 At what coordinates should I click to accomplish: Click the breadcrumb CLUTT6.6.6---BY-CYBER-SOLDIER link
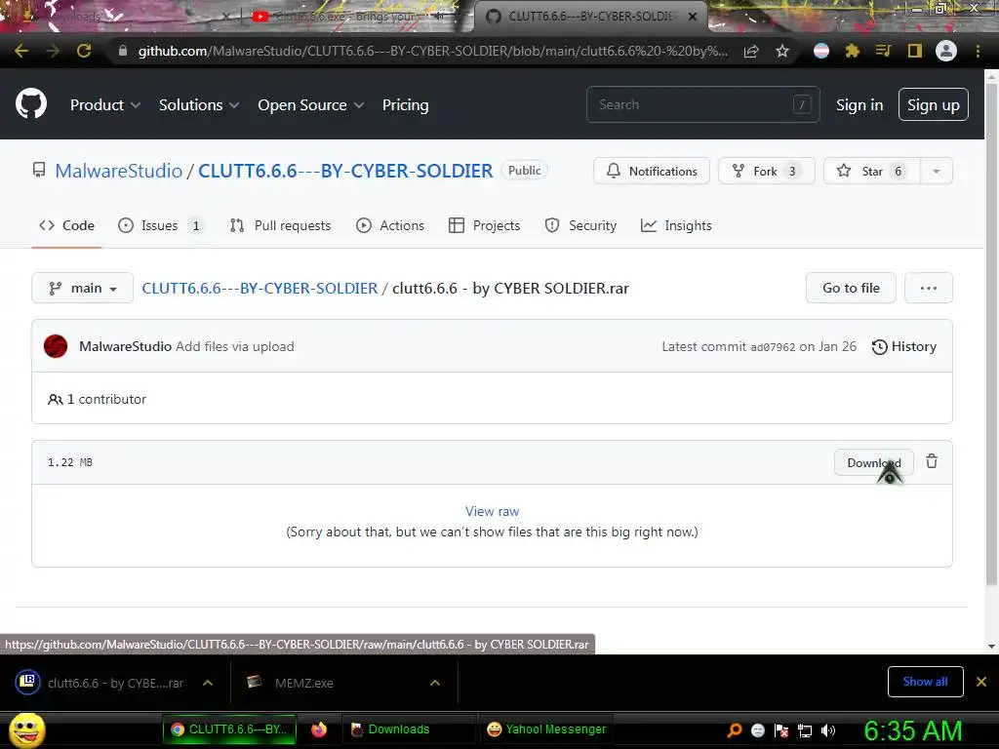(x=260, y=288)
